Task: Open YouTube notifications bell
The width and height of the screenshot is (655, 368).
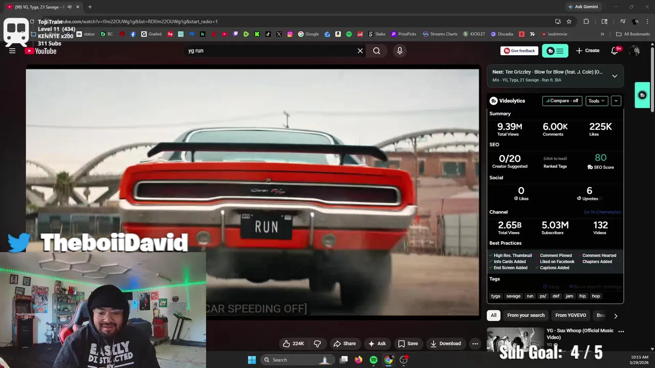Action: pos(616,51)
